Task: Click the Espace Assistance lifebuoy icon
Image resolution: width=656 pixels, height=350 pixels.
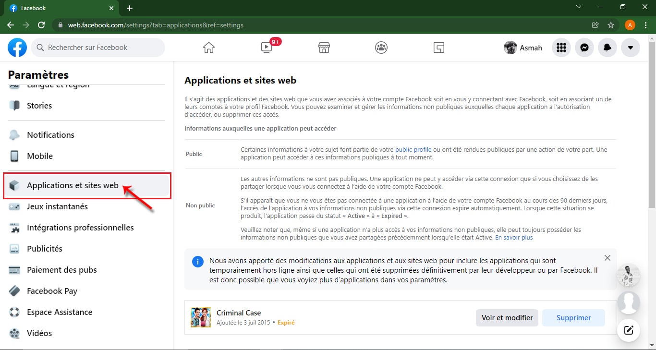Action: 14,312
